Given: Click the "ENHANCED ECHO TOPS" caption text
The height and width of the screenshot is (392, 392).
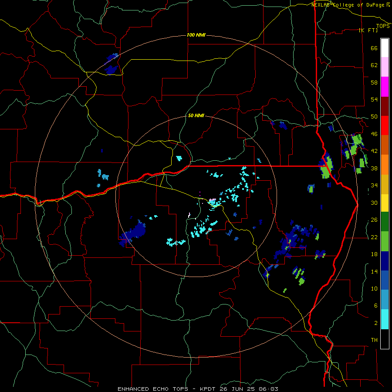Looking at the screenshot, I should point(153,389).
